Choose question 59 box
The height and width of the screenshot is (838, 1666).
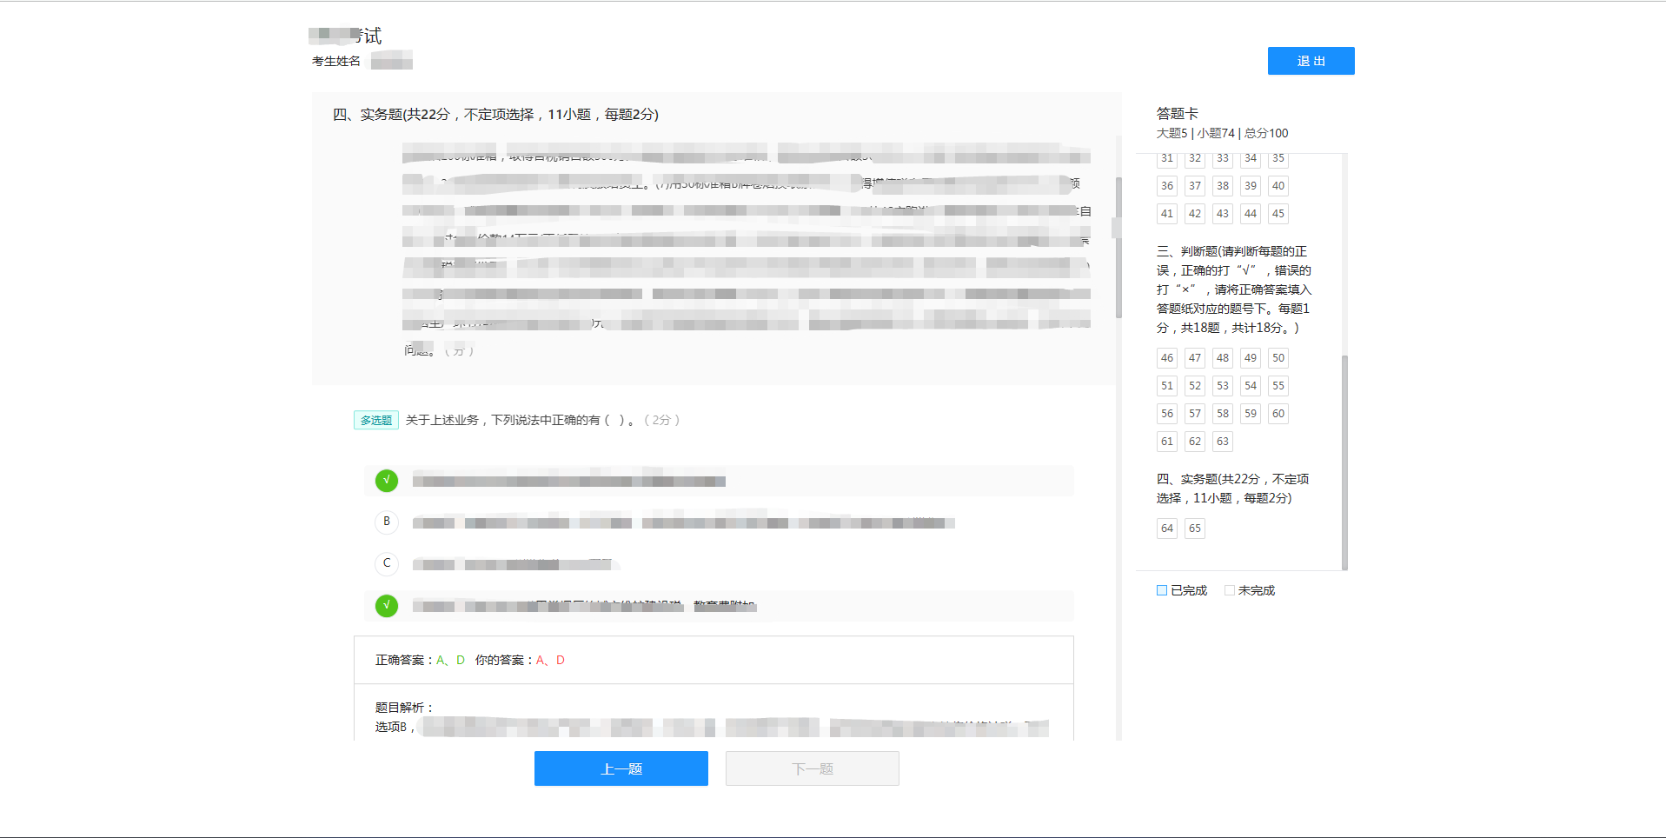(1251, 414)
